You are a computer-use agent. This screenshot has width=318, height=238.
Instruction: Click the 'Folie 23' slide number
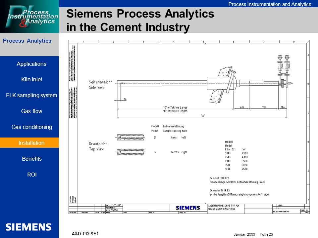pyautogui.click(x=266, y=234)
